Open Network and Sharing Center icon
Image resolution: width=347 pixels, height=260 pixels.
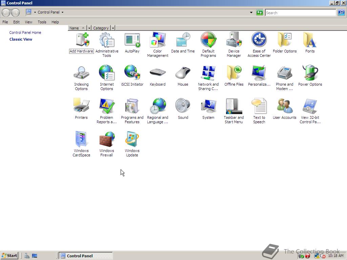click(208, 78)
